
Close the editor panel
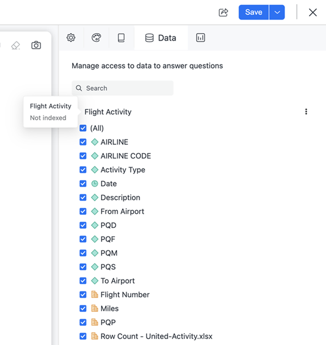click(312, 12)
